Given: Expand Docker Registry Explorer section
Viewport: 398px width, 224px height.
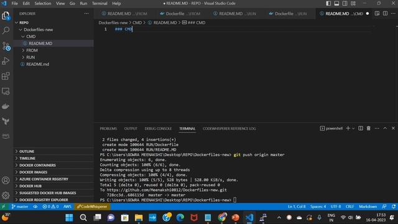Looking at the screenshot, I should coord(54,200).
